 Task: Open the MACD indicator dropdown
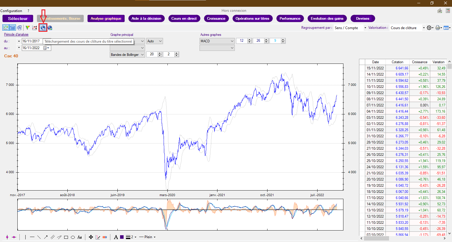tap(217, 41)
